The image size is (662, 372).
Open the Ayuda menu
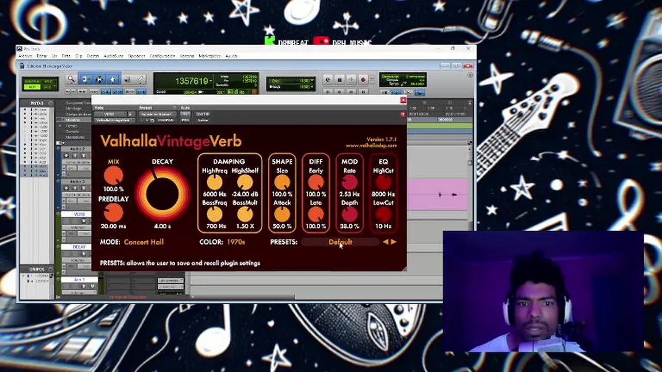click(x=231, y=56)
